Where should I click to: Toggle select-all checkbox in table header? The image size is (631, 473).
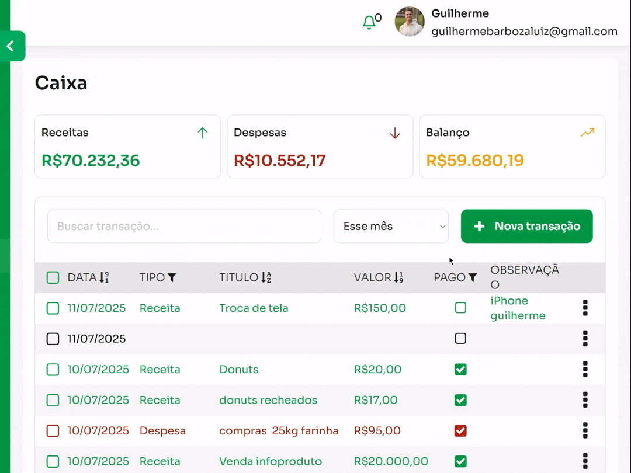pyautogui.click(x=53, y=277)
